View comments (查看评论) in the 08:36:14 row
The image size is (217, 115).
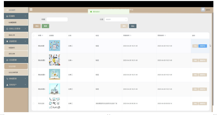click(x=203, y=104)
